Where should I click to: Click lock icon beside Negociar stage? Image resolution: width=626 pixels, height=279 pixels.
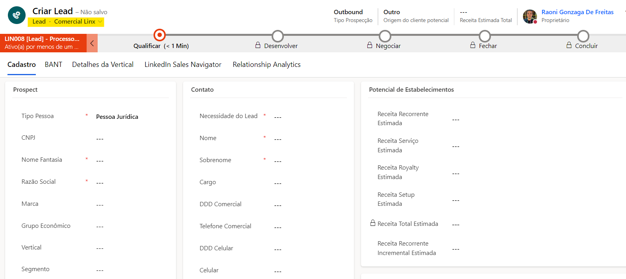point(370,45)
